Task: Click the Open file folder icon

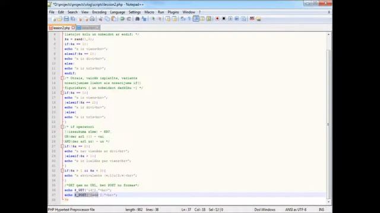Action: (x=59, y=19)
